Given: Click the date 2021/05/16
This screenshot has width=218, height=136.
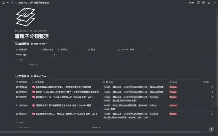Looking at the screenshot, I should 22,105.
